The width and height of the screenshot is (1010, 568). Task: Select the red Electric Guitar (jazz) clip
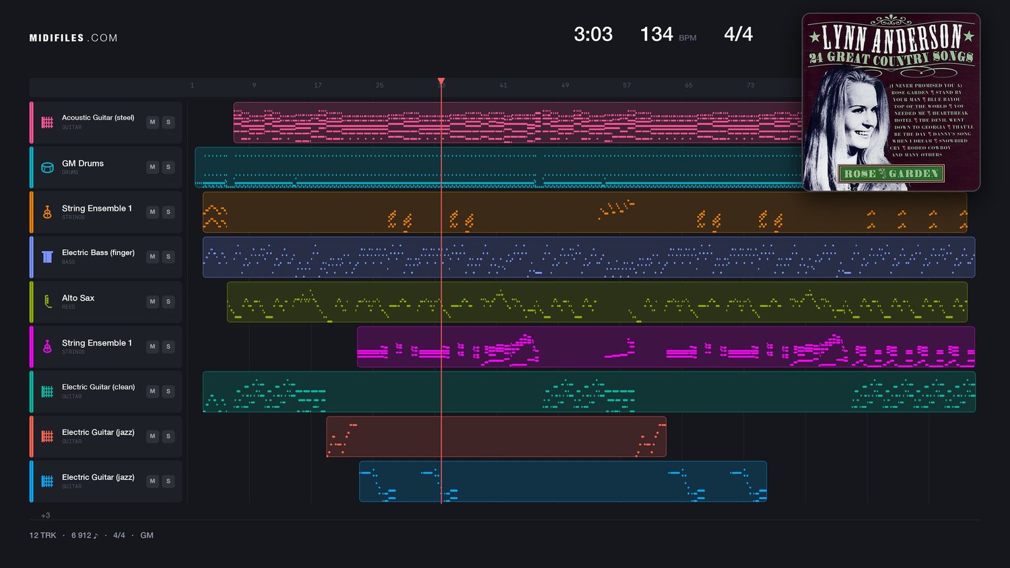click(x=496, y=436)
